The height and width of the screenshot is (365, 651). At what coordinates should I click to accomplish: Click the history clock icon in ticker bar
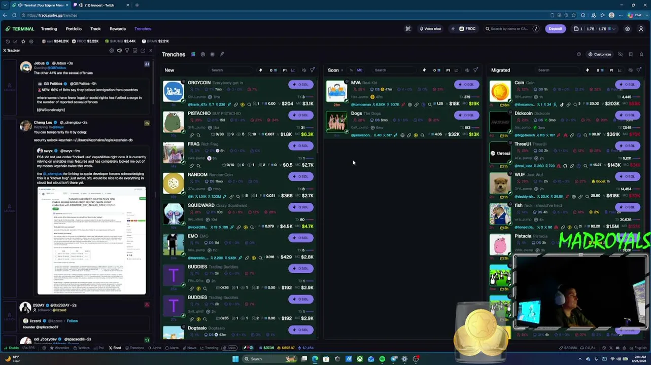pos(8,41)
